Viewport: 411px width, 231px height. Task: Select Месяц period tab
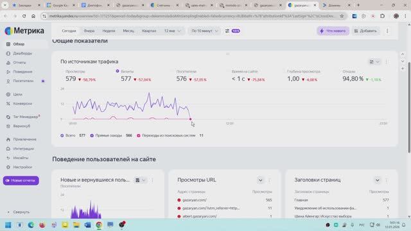(x=128, y=31)
